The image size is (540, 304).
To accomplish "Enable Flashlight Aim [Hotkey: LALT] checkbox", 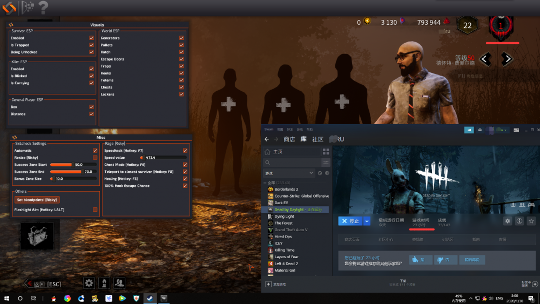I will pos(95,210).
